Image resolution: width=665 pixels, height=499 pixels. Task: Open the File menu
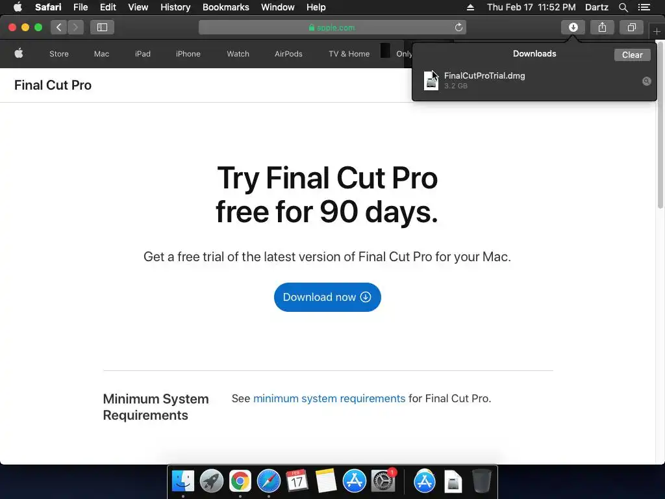click(80, 7)
